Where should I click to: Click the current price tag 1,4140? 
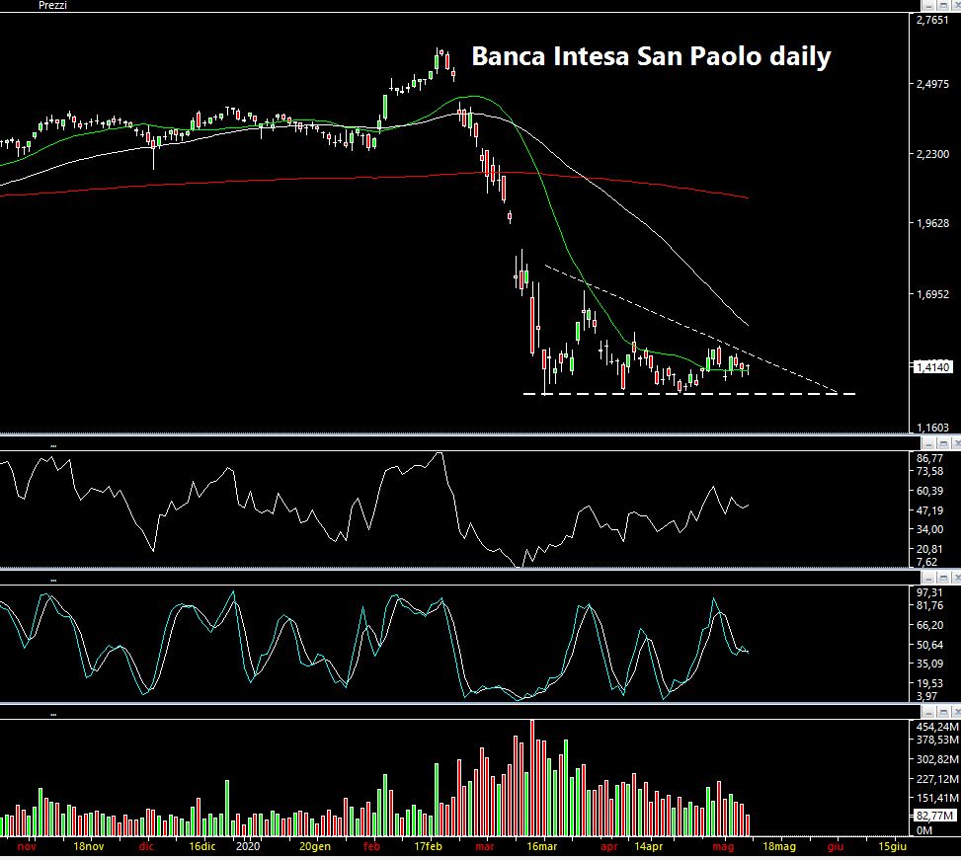pyautogui.click(x=932, y=367)
